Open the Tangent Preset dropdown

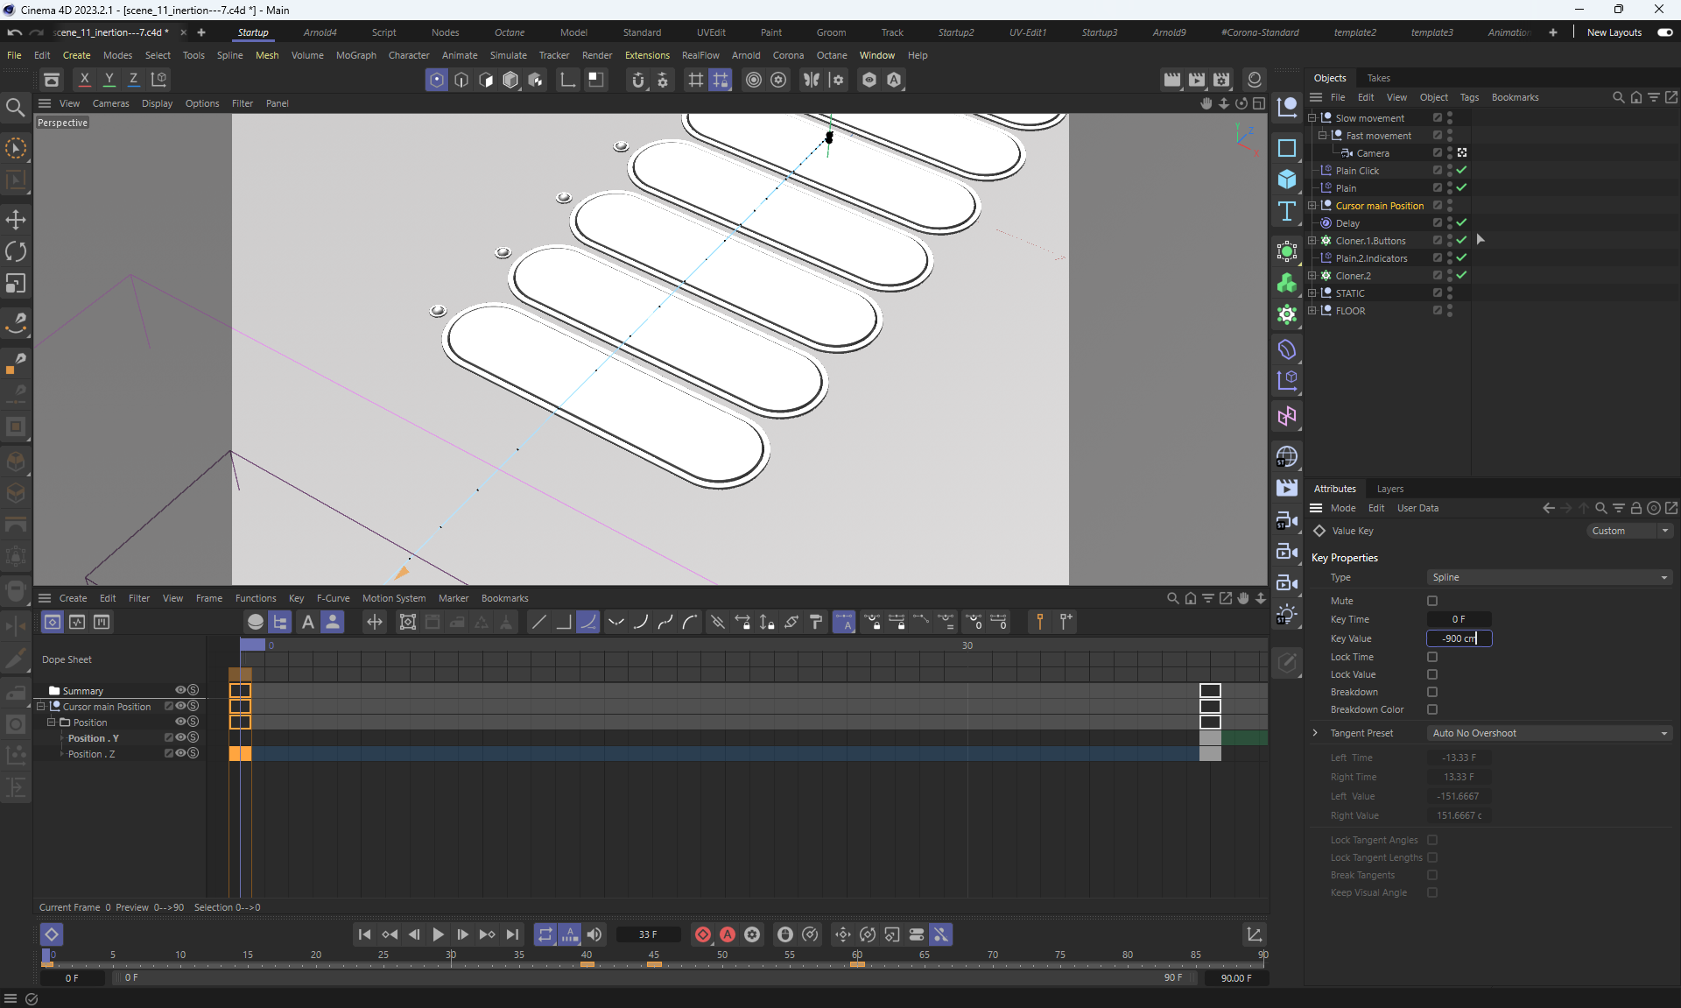click(x=1548, y=733)
